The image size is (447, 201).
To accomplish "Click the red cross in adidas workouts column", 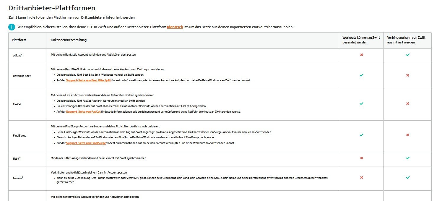I will click(x=361, y=55).
